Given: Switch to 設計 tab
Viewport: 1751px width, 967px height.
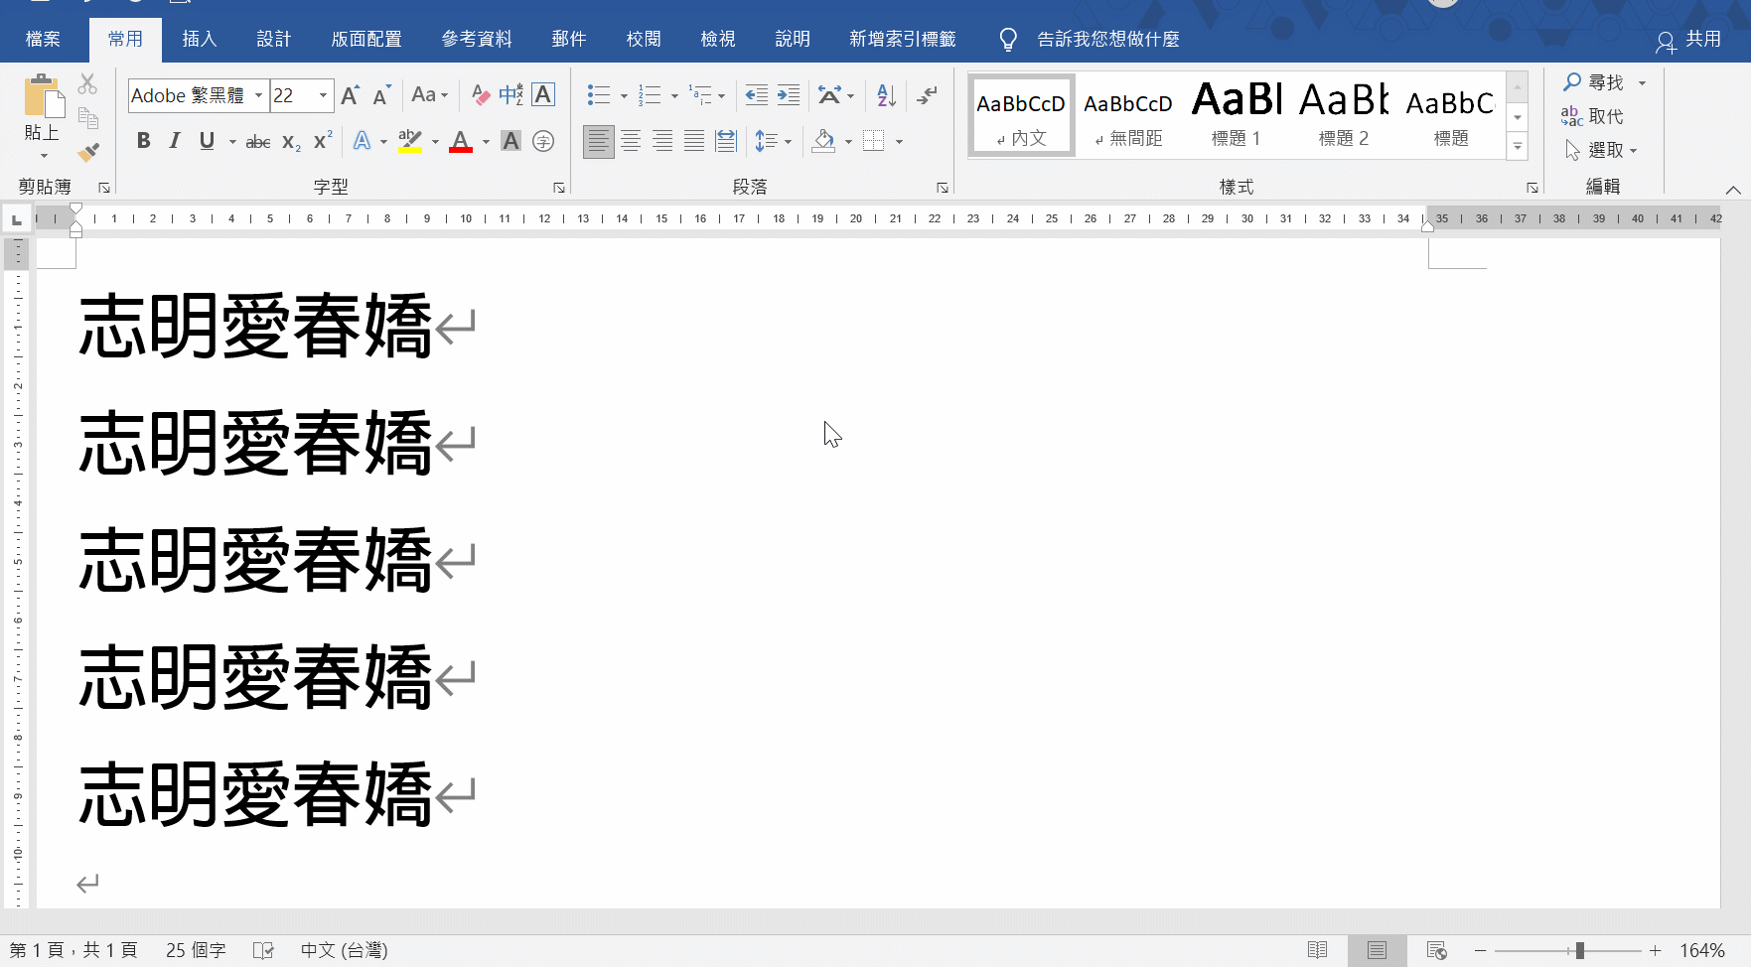Looking at the screenshot, I should [274, 39].
